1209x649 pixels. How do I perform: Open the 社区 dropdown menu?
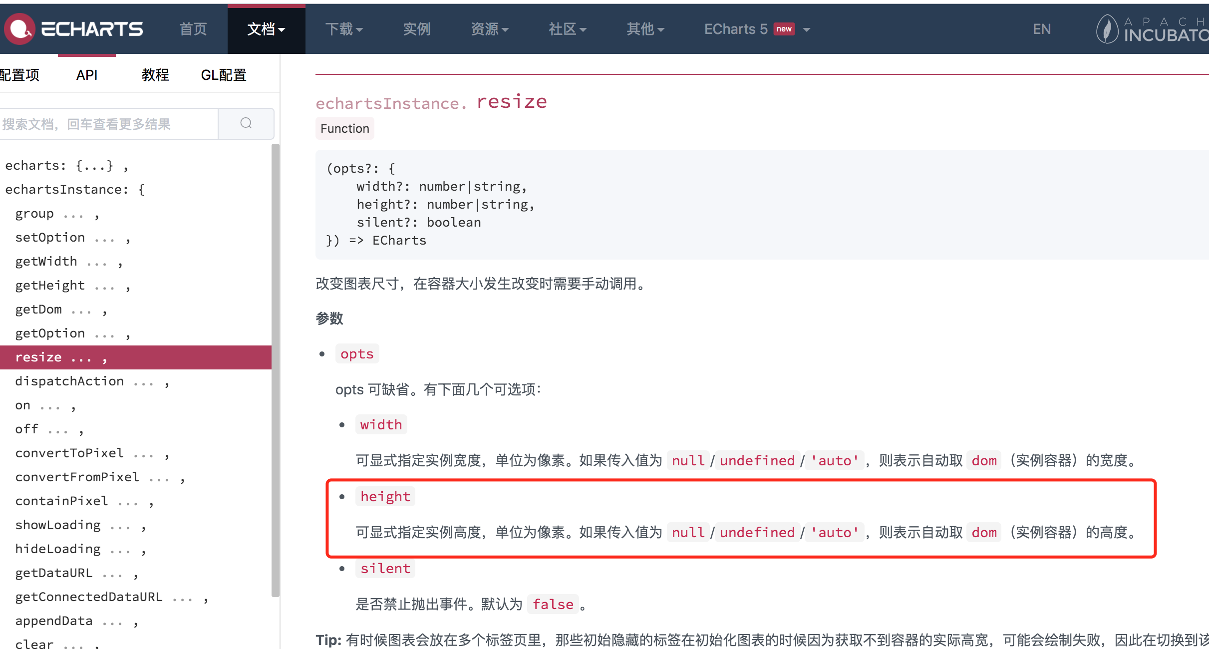568,29
